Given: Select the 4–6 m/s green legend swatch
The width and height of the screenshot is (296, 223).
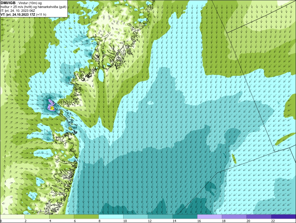Looking at the screenshot, I should tap(62, 216).
